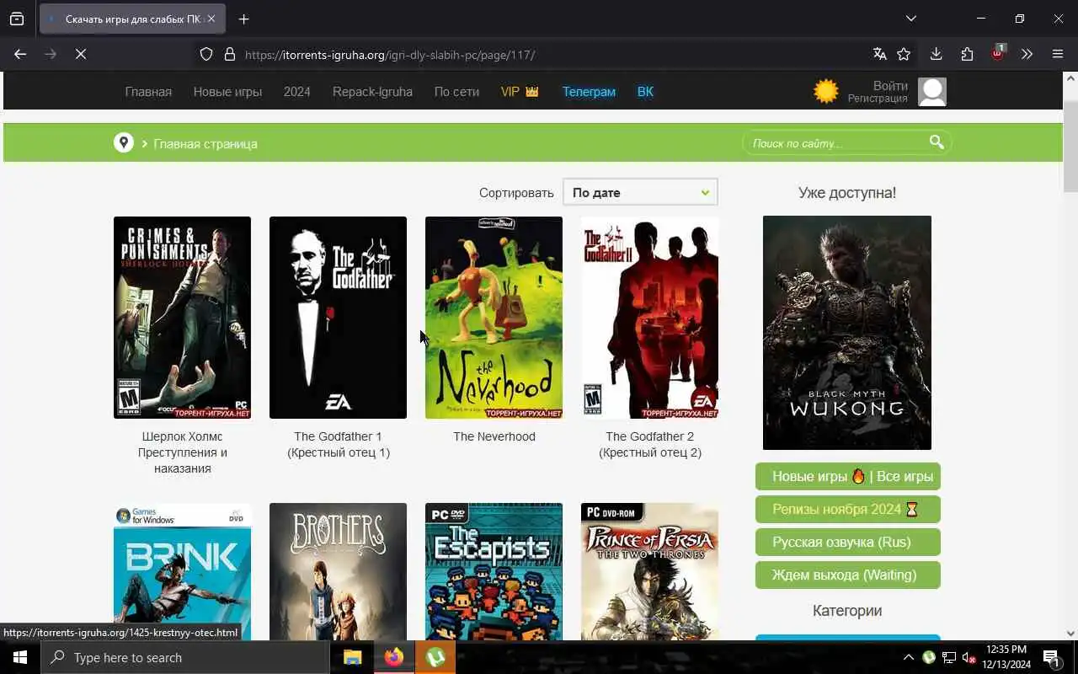Open the Новые игры menu item
This screenshot has height=674, width=1078.
pyautogui.click(x=227, y=92)
